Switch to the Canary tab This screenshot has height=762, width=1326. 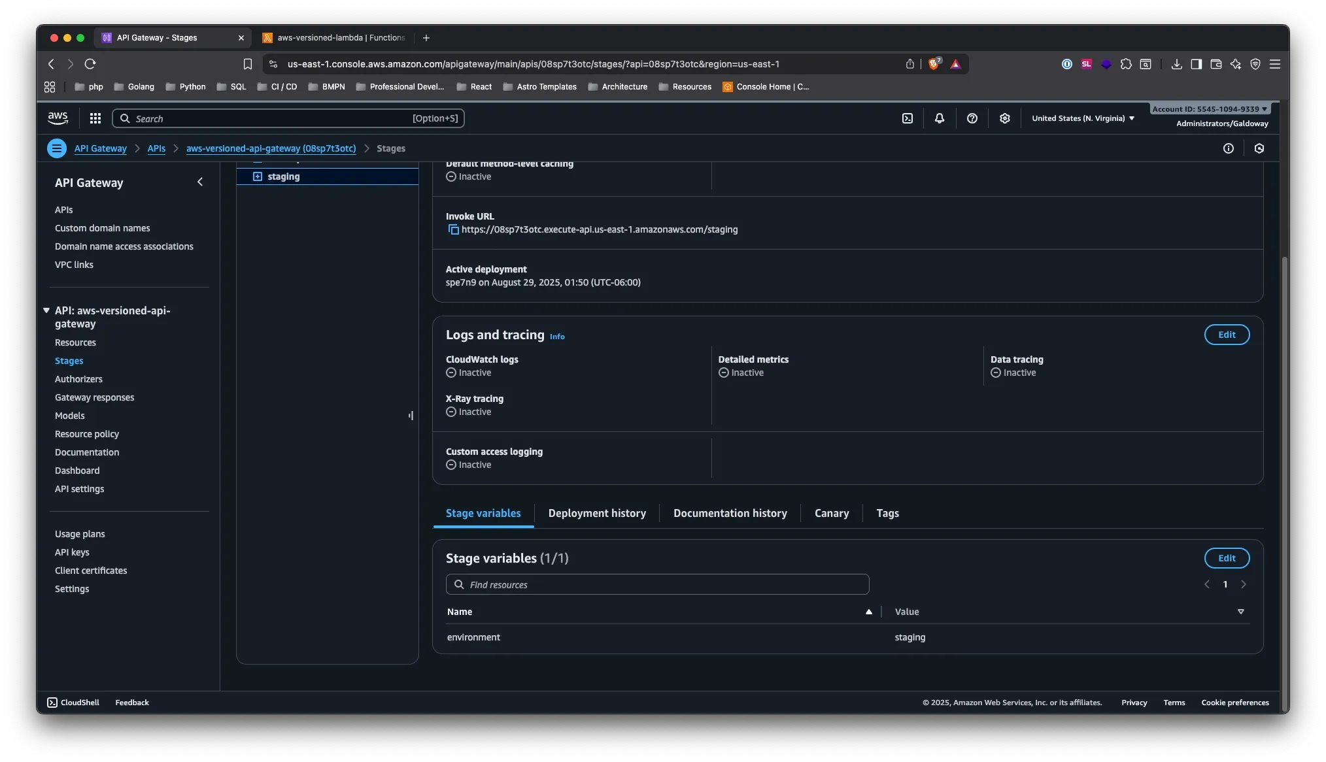click(831, 514)
